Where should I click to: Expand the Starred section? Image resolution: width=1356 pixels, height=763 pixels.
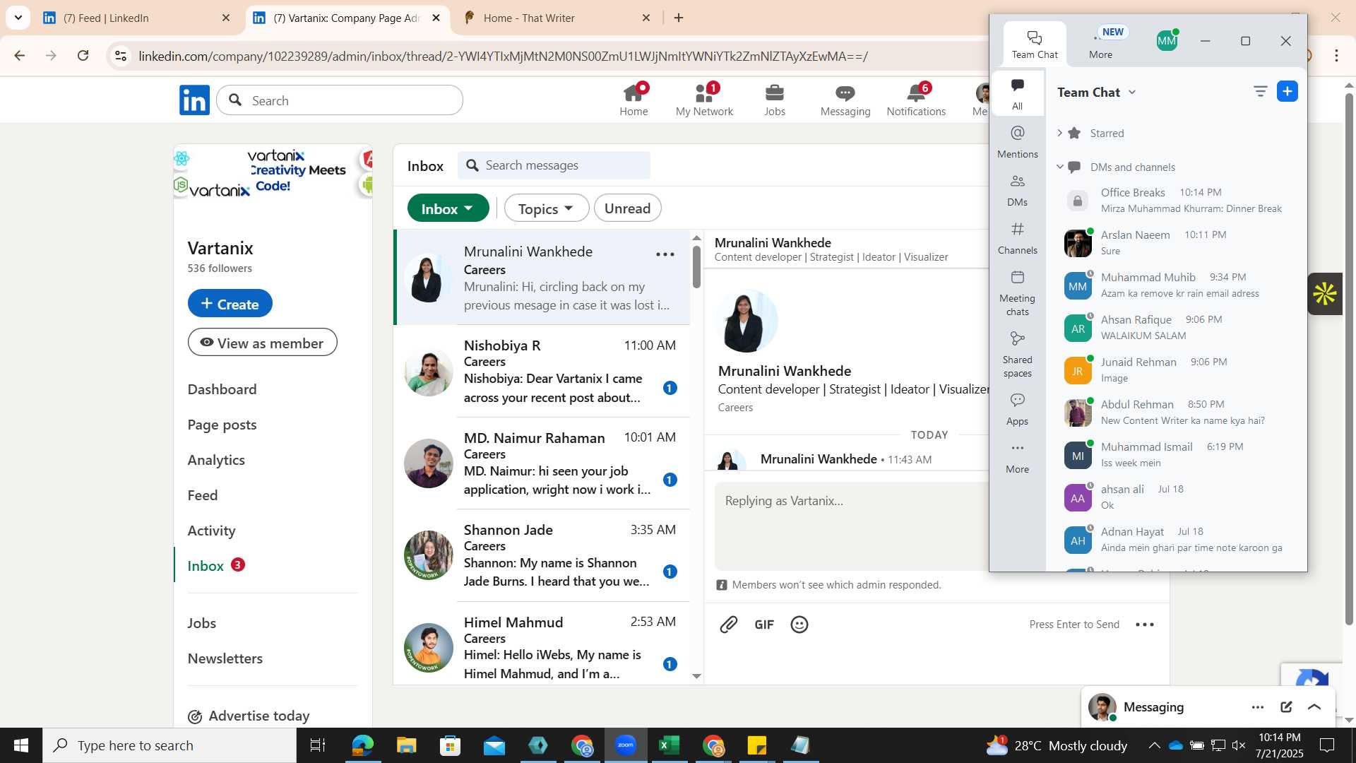(x=1059, y=133)
